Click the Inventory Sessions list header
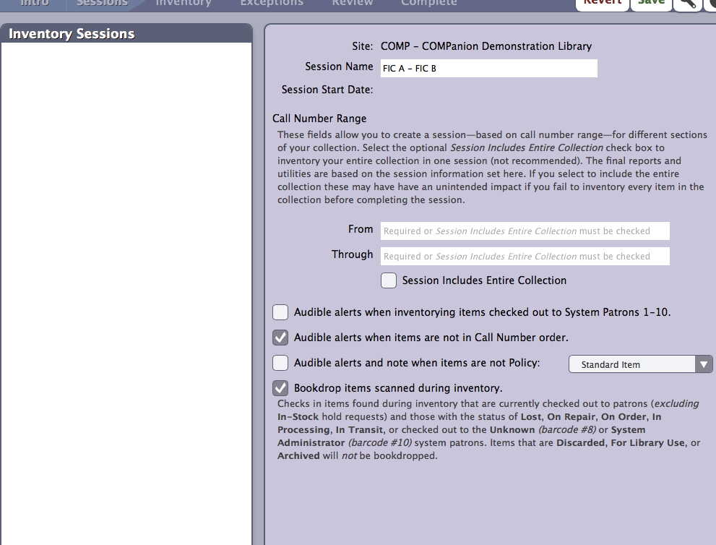The image size is (716, 545). (126, 33)
